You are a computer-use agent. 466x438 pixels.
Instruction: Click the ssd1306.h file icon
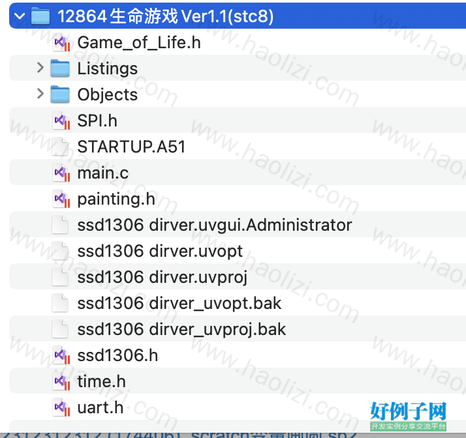61,355
